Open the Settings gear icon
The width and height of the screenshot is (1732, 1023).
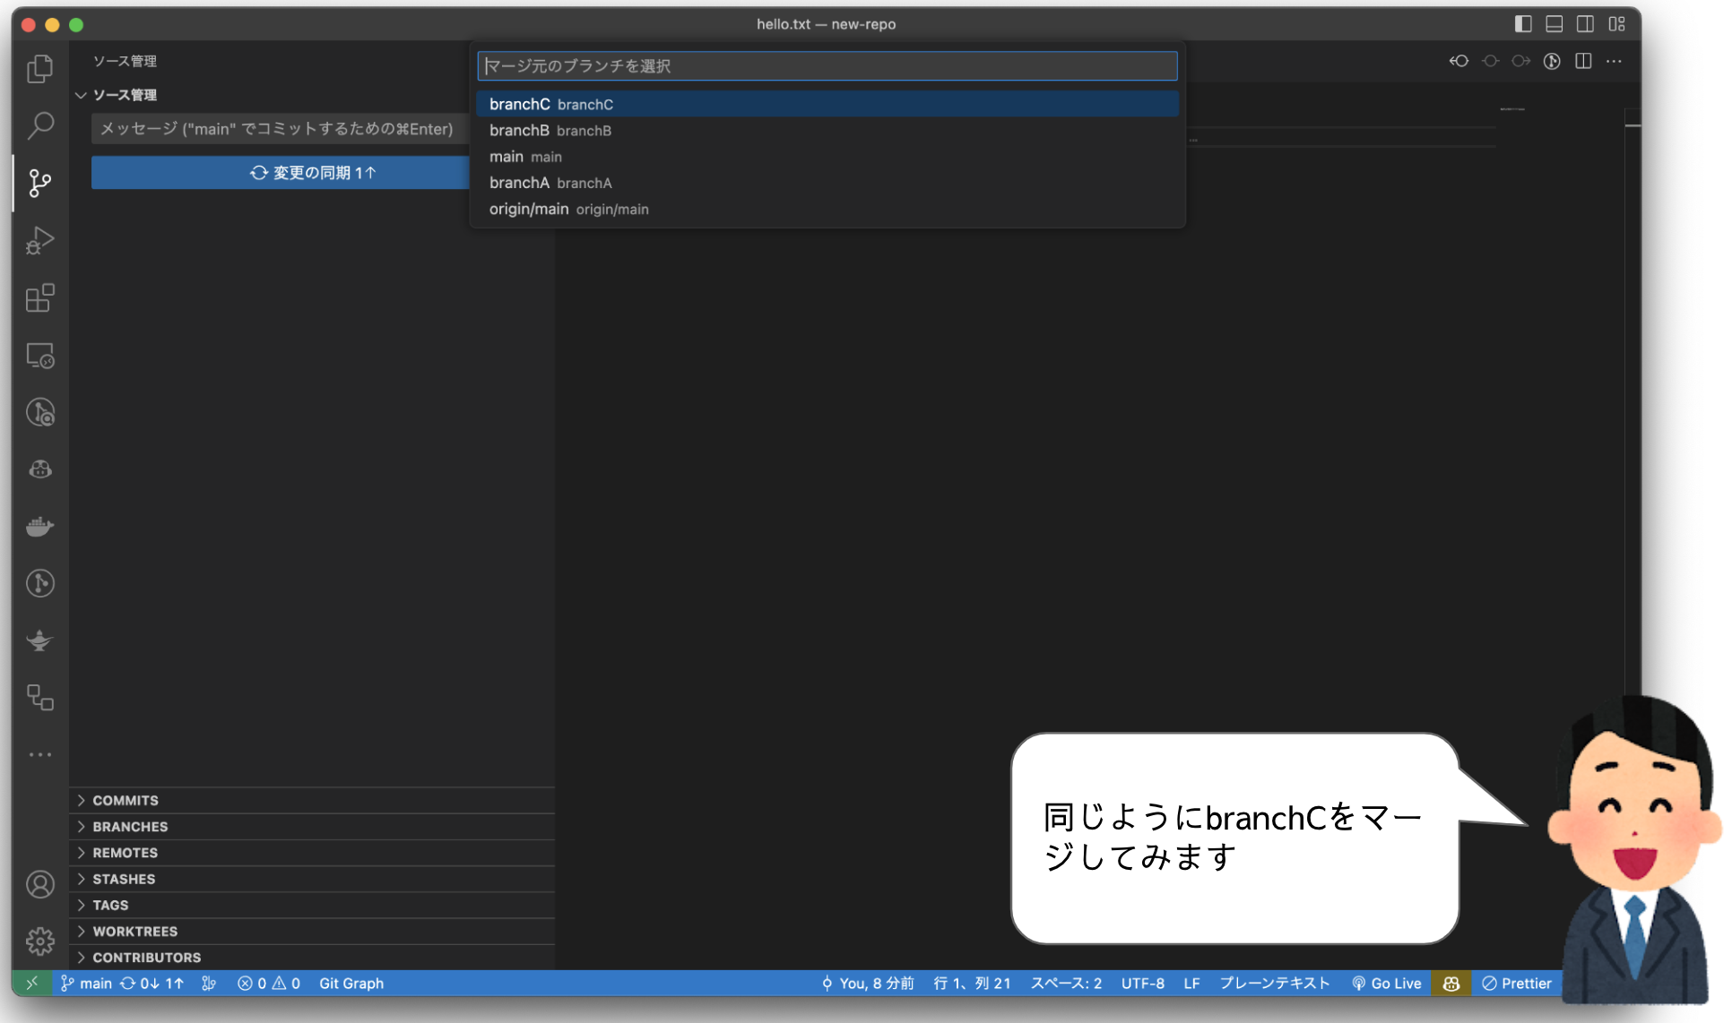(x=39, y=941)
